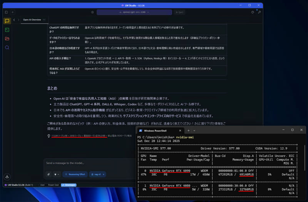Viewport: 308px width, 202px height.
Task: Open the Developer terminal section in sidebar
Action: pos(7,30)
